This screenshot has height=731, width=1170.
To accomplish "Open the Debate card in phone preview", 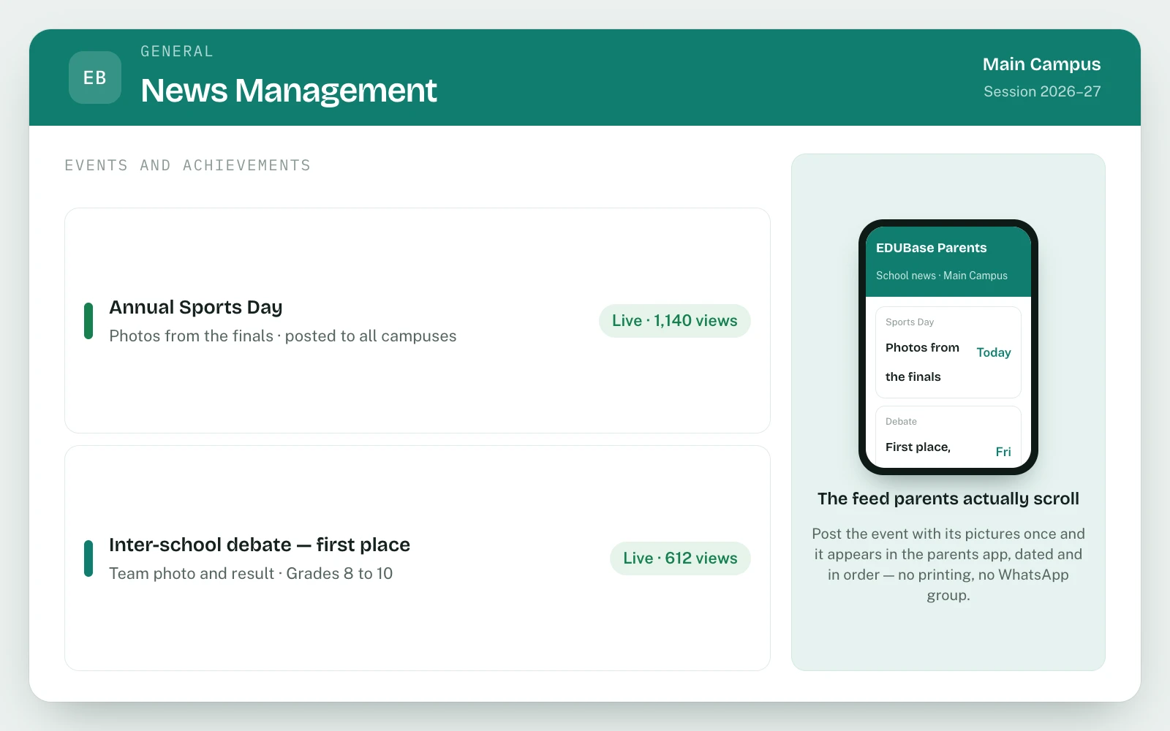I will click(948, 436).
